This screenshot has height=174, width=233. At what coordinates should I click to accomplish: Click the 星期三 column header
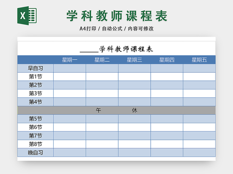[134, 60]
